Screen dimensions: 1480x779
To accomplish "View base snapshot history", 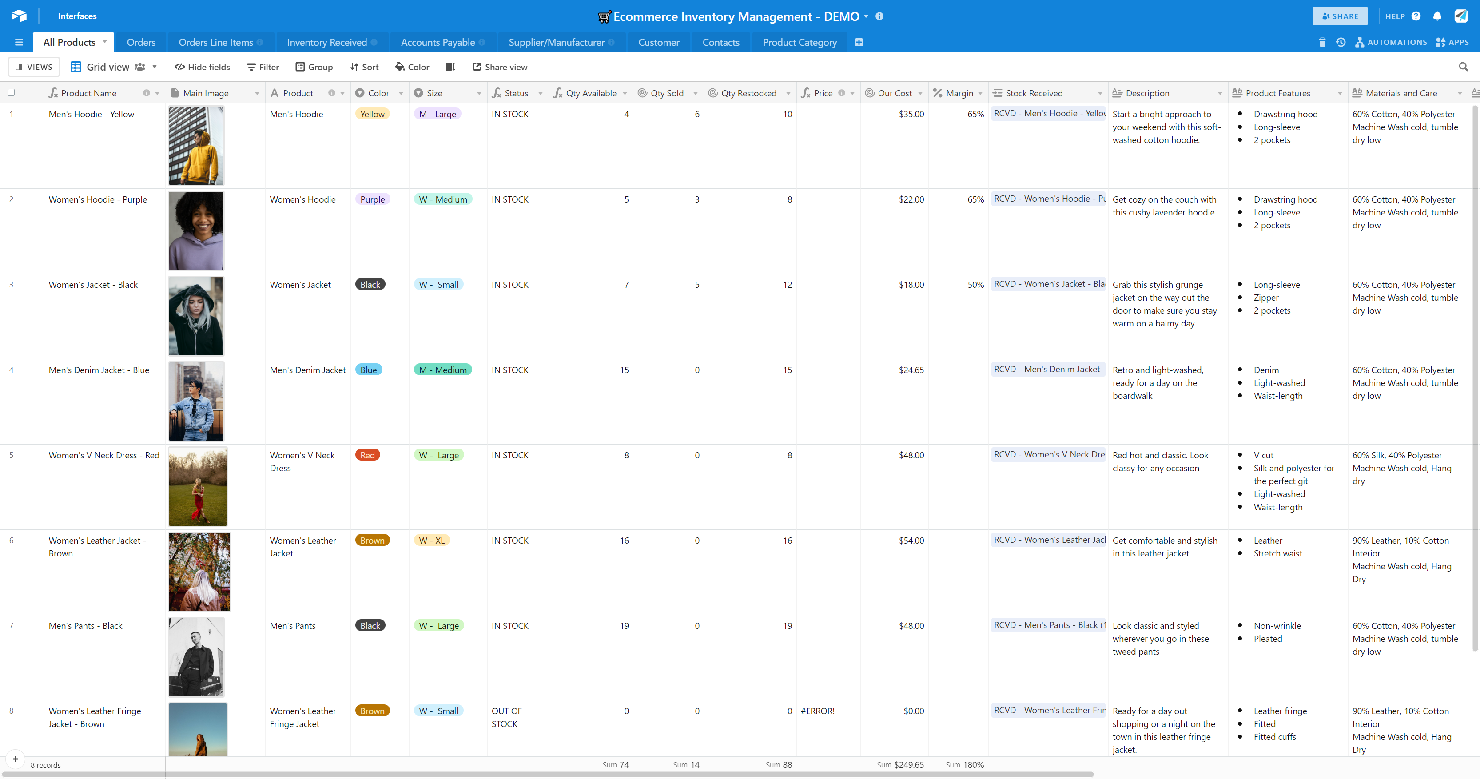I will 1341,42.
